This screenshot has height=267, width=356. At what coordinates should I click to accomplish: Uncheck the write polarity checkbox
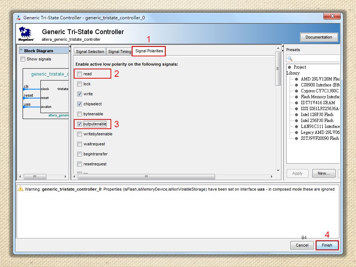pyautogui.click(x=79, y=94)
